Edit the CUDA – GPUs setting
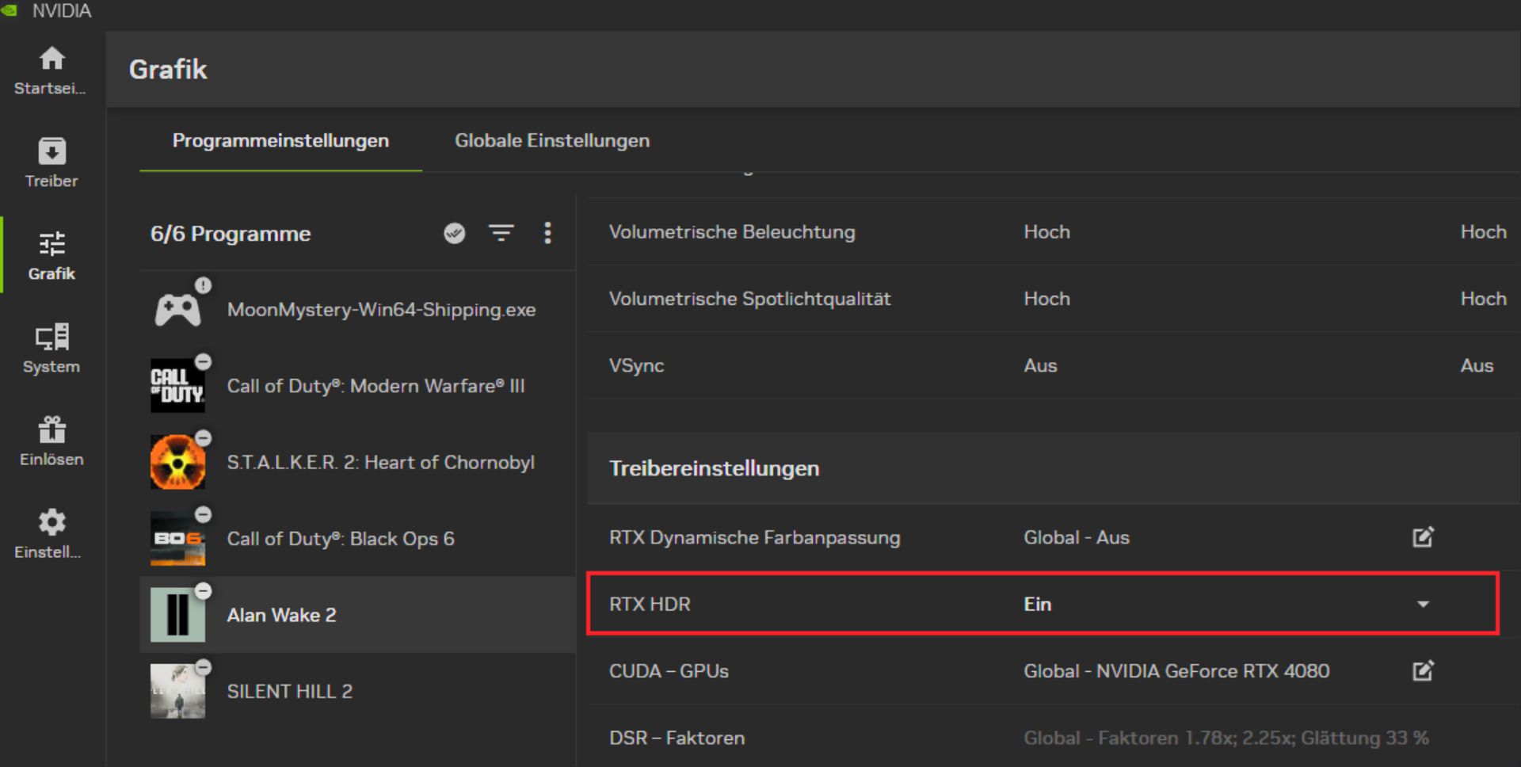The width and height of the screenshot is (1521, 767). [x=1423, y=671]
